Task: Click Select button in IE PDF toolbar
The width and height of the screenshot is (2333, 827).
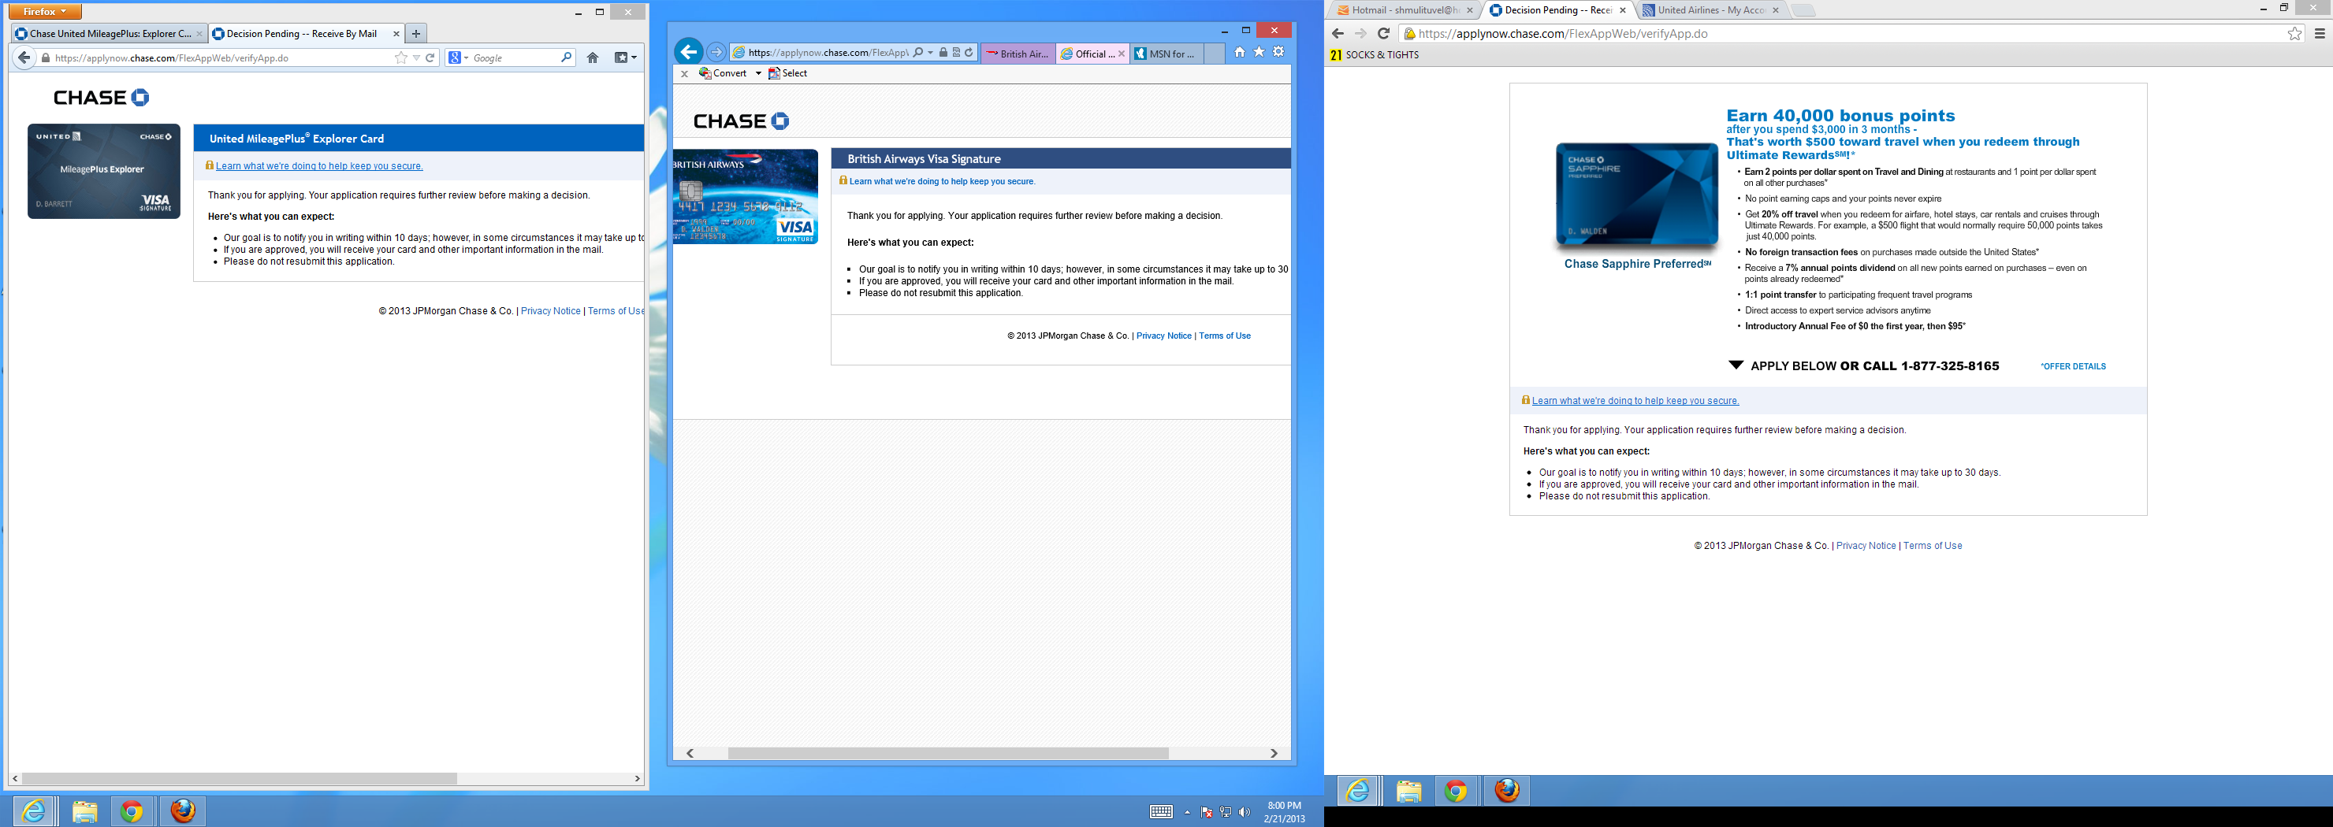Action: click(788, 73)
